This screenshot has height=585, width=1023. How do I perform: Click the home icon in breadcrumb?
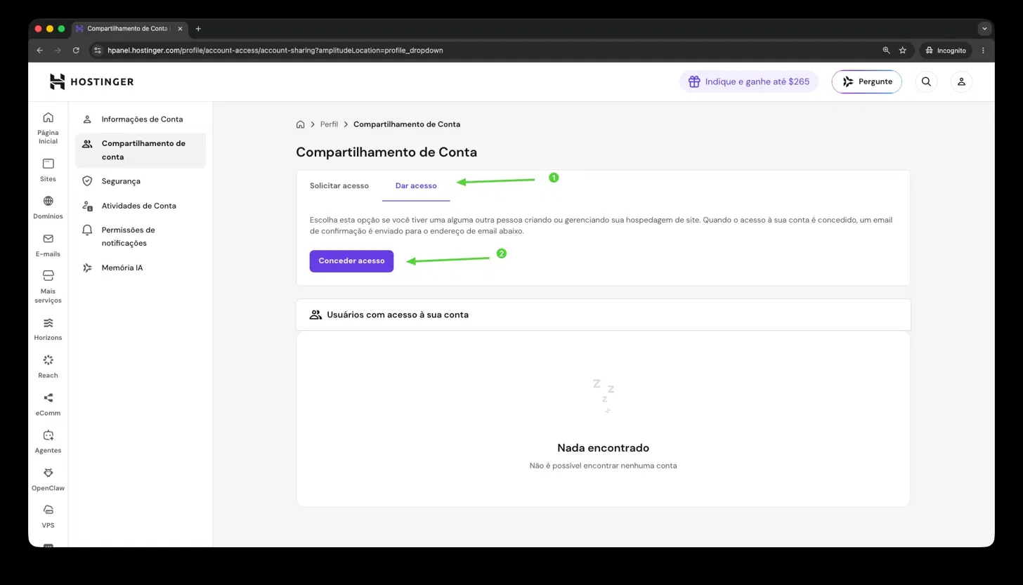click(x=300, y=124)
